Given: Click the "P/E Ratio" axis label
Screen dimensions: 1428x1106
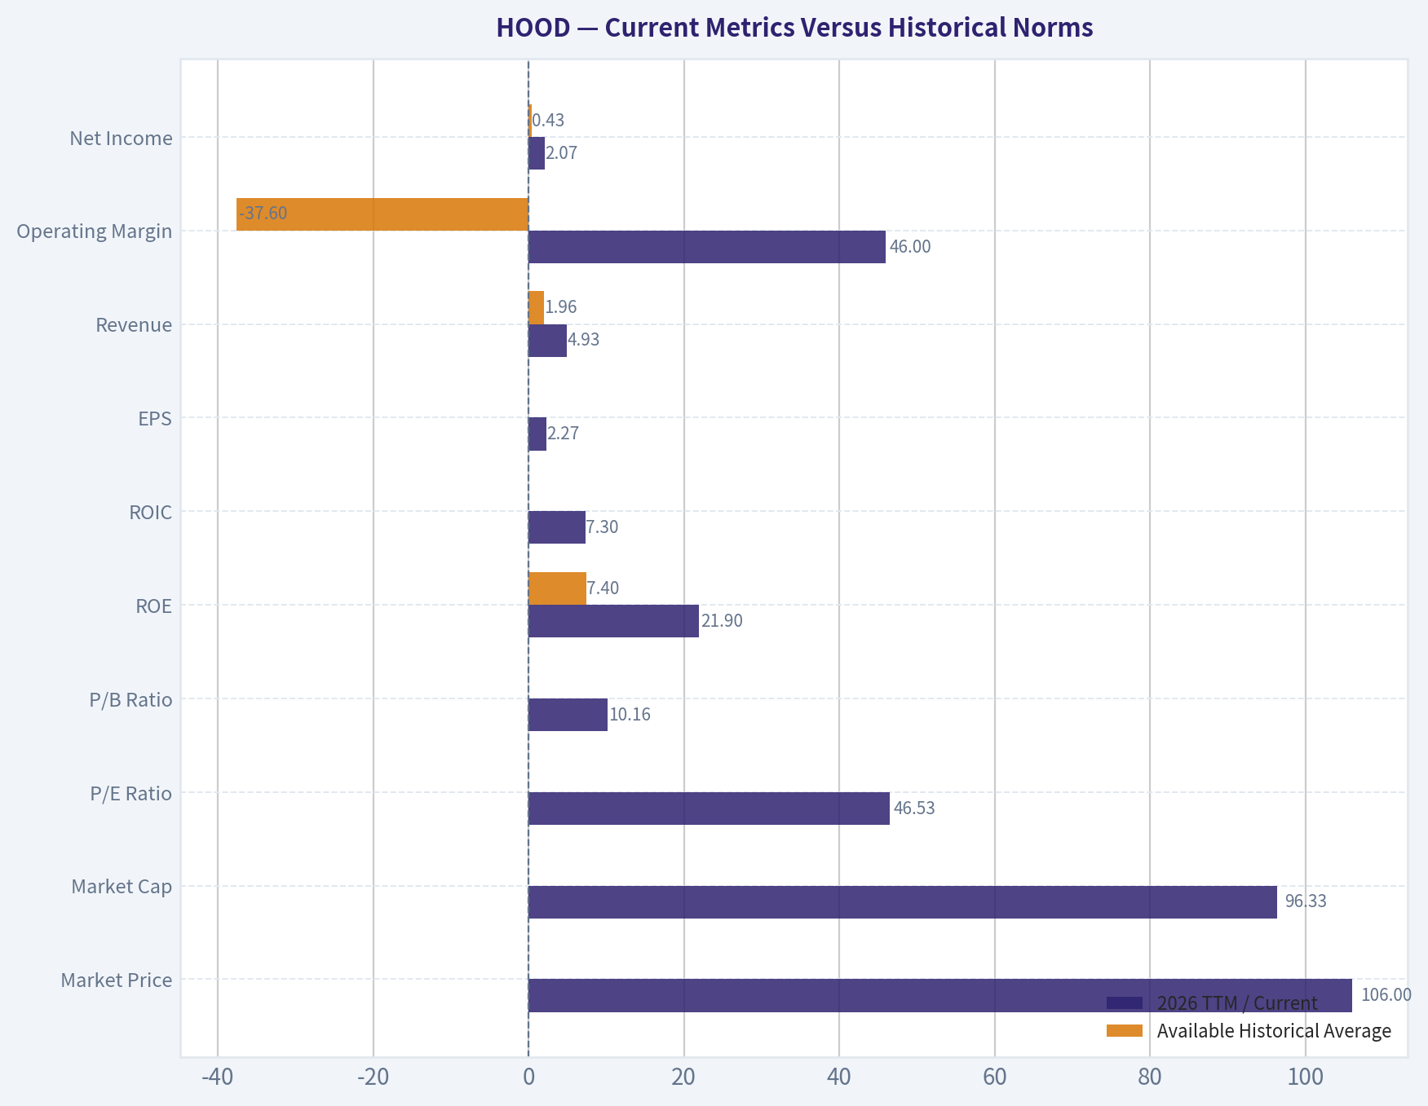Looking at the screenshot, I should (x=131, y=794).
